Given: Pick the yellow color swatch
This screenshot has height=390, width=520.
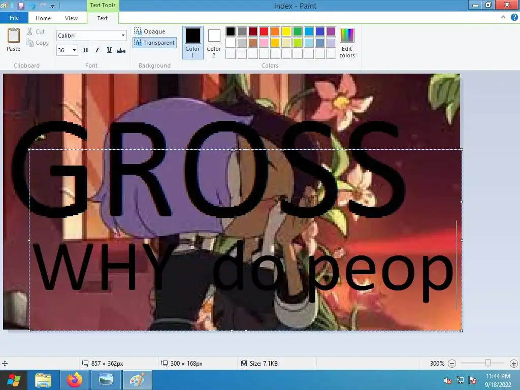Looking at the screenshot, I should tap(286, 31).
